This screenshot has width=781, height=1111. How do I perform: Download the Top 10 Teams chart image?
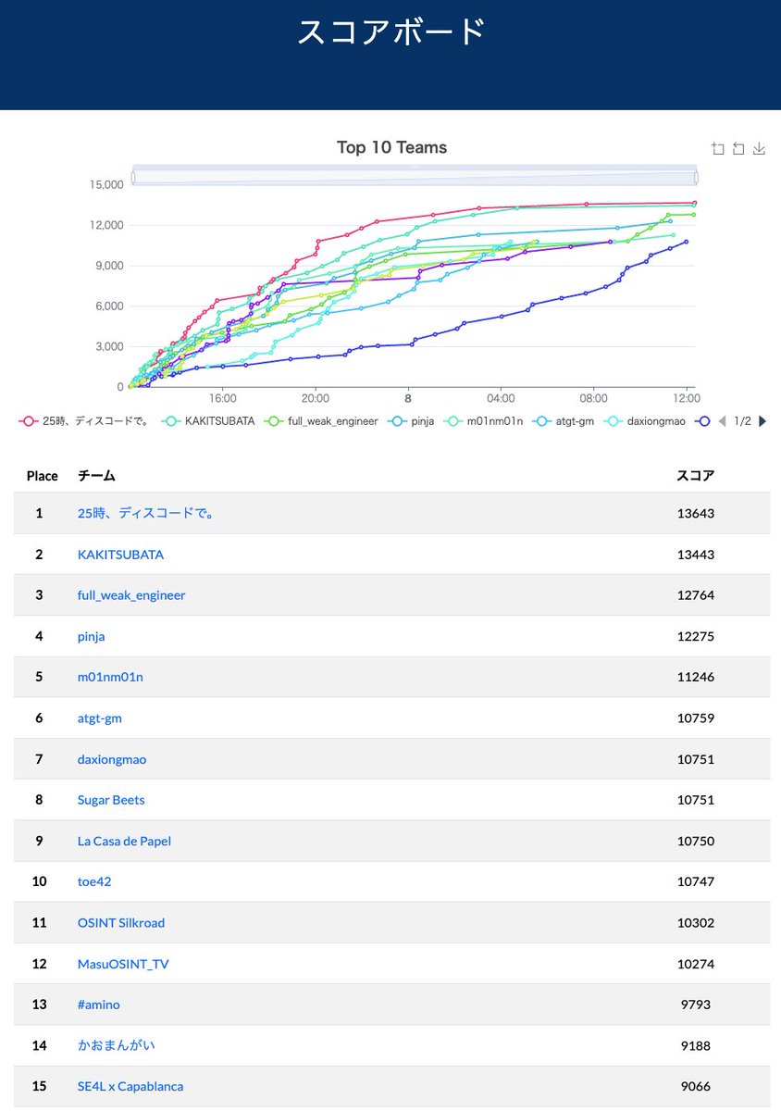pyautogui.click(x=757, y=148)
